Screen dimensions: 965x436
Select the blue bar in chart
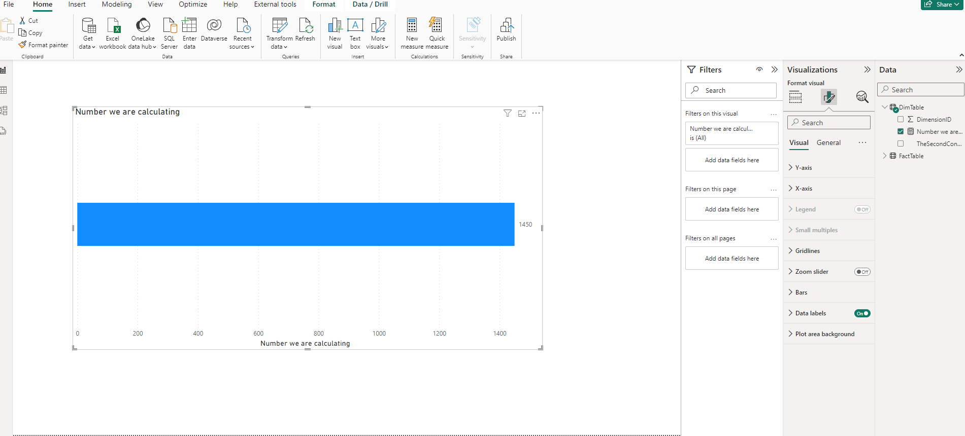pos(295,224)
